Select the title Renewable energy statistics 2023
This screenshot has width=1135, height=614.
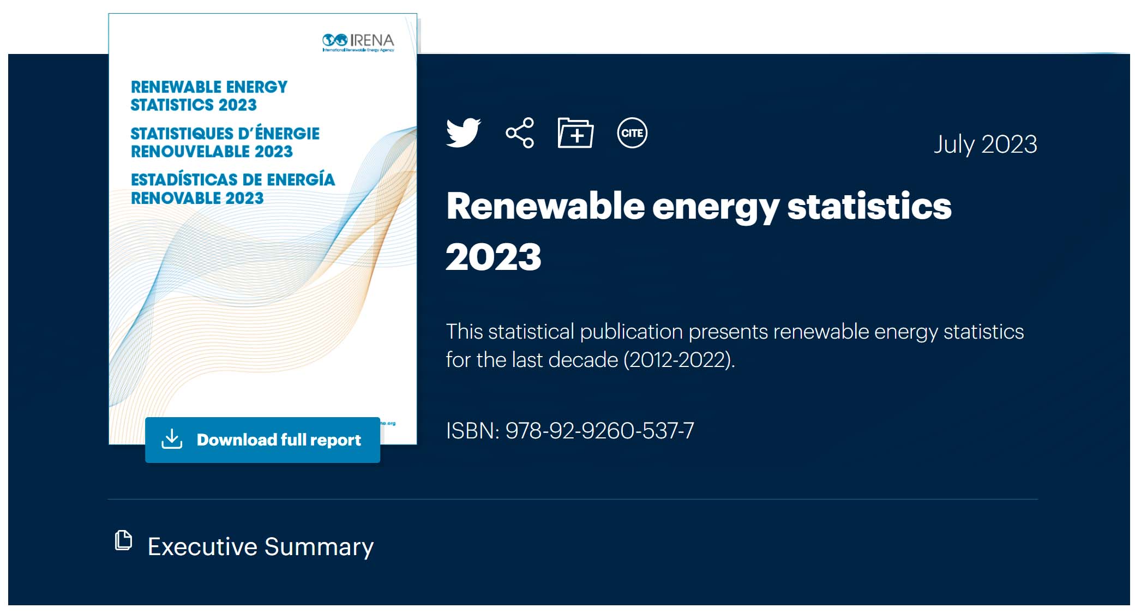(698, 232)
